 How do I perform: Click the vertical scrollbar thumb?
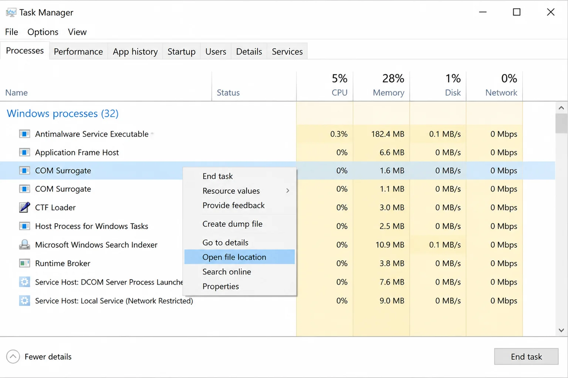click(x=561, y=123)
